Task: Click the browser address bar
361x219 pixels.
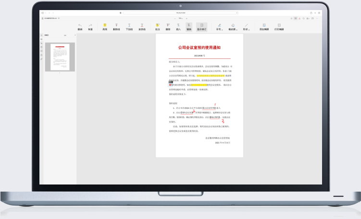Action: pyautogui.click(x=180, y=13)
